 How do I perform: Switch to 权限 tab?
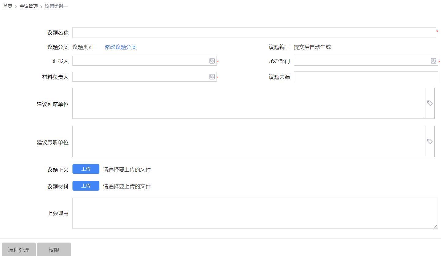click(x=54, y=250)
